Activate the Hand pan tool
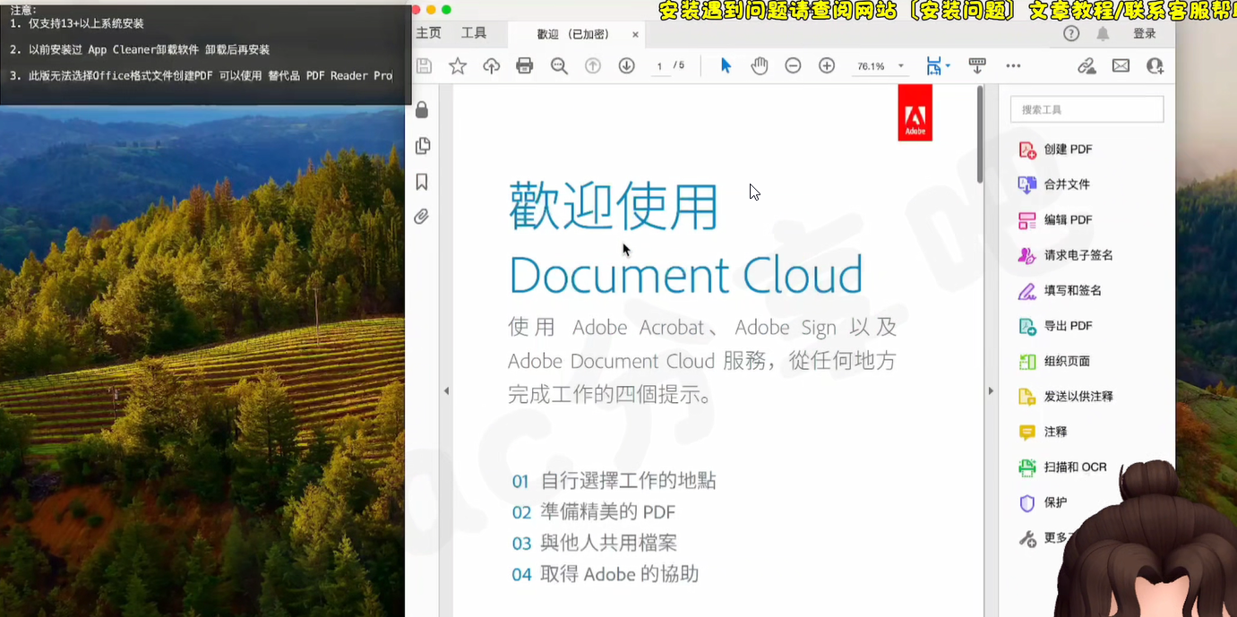 [760, 65]
